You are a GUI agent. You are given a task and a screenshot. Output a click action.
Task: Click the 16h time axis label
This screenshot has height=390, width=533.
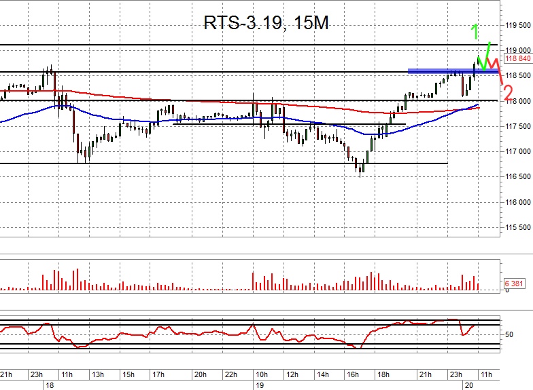tap(353, 374)
